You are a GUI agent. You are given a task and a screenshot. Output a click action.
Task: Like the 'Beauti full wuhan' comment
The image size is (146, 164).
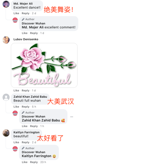coord(16,107)
